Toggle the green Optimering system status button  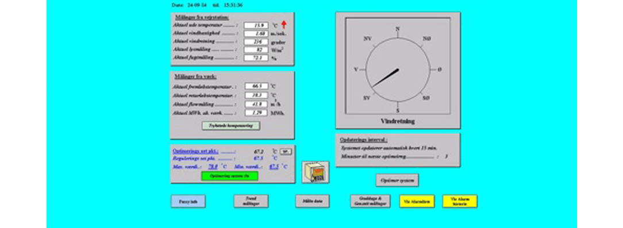[230, 176]
